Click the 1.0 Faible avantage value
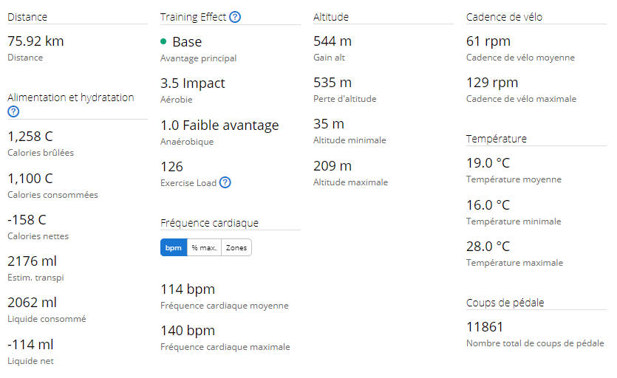 219,125
